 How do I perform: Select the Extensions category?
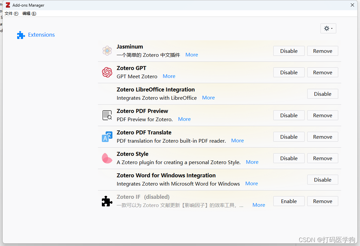click(36, 35)
